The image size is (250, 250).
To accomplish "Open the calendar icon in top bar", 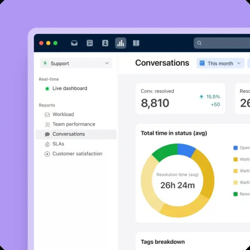I will 90,43.
